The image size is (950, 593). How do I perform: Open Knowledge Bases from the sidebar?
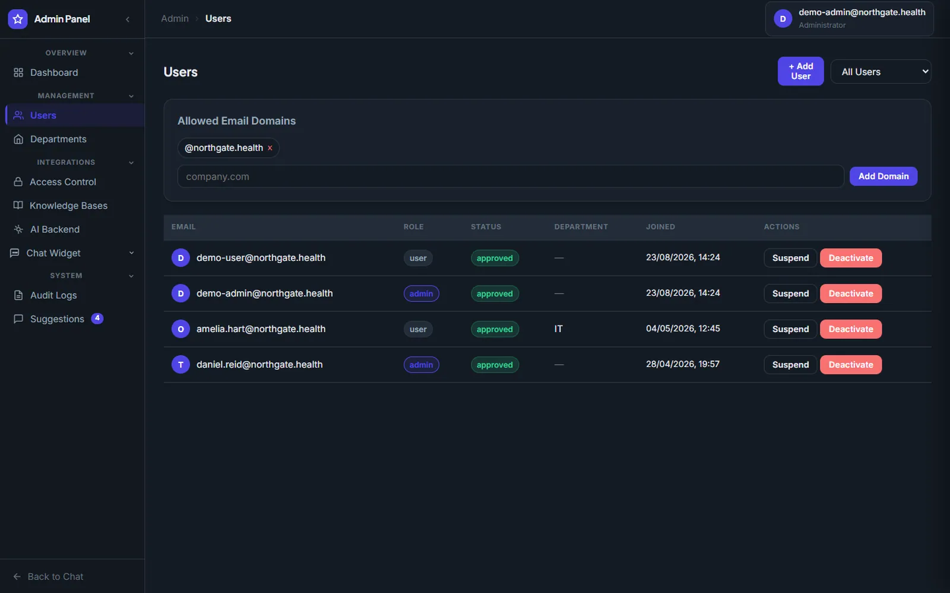pos(75,205)
